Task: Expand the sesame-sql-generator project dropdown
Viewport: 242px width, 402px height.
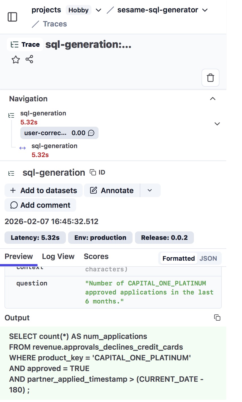Action: (205, 10)
